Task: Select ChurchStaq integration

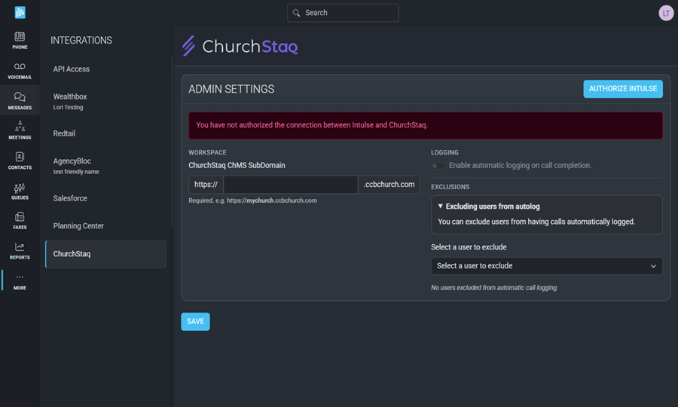Action: [106, 254]
